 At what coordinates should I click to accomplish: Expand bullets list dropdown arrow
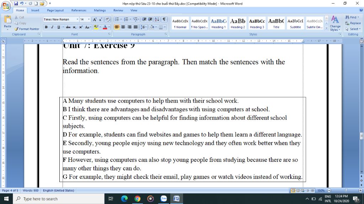click(121, 19)
